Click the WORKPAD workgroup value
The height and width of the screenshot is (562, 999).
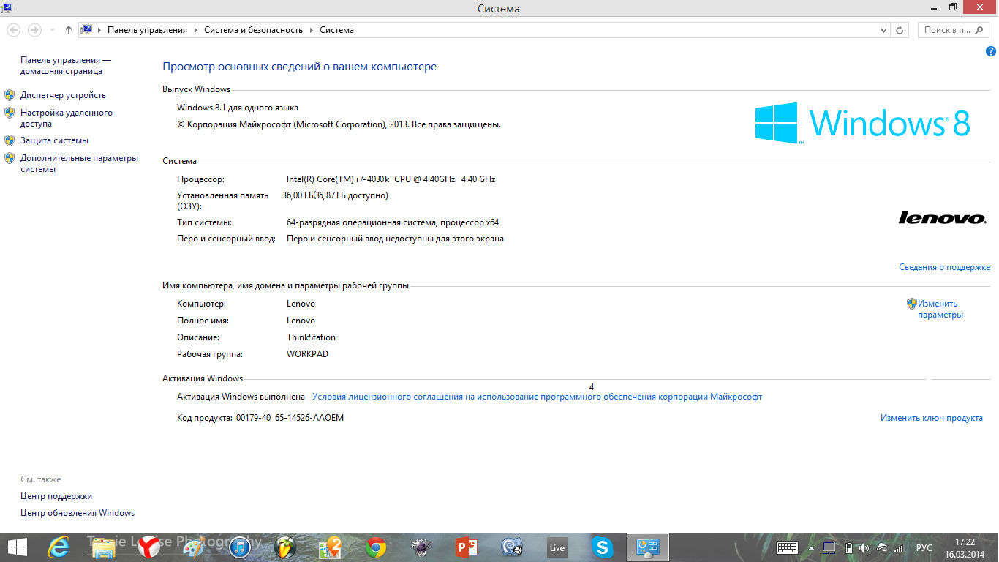pos(307,354)
